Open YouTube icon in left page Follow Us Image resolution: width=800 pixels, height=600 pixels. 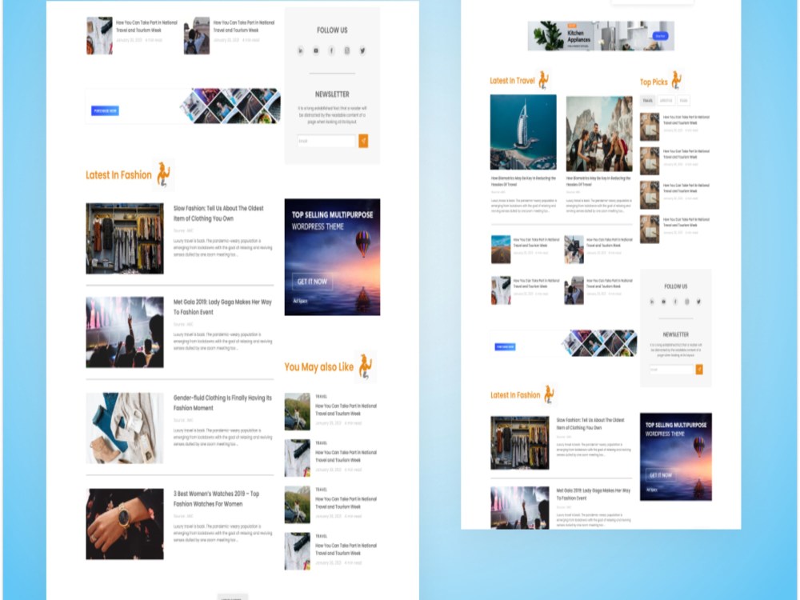coord(316,50)
